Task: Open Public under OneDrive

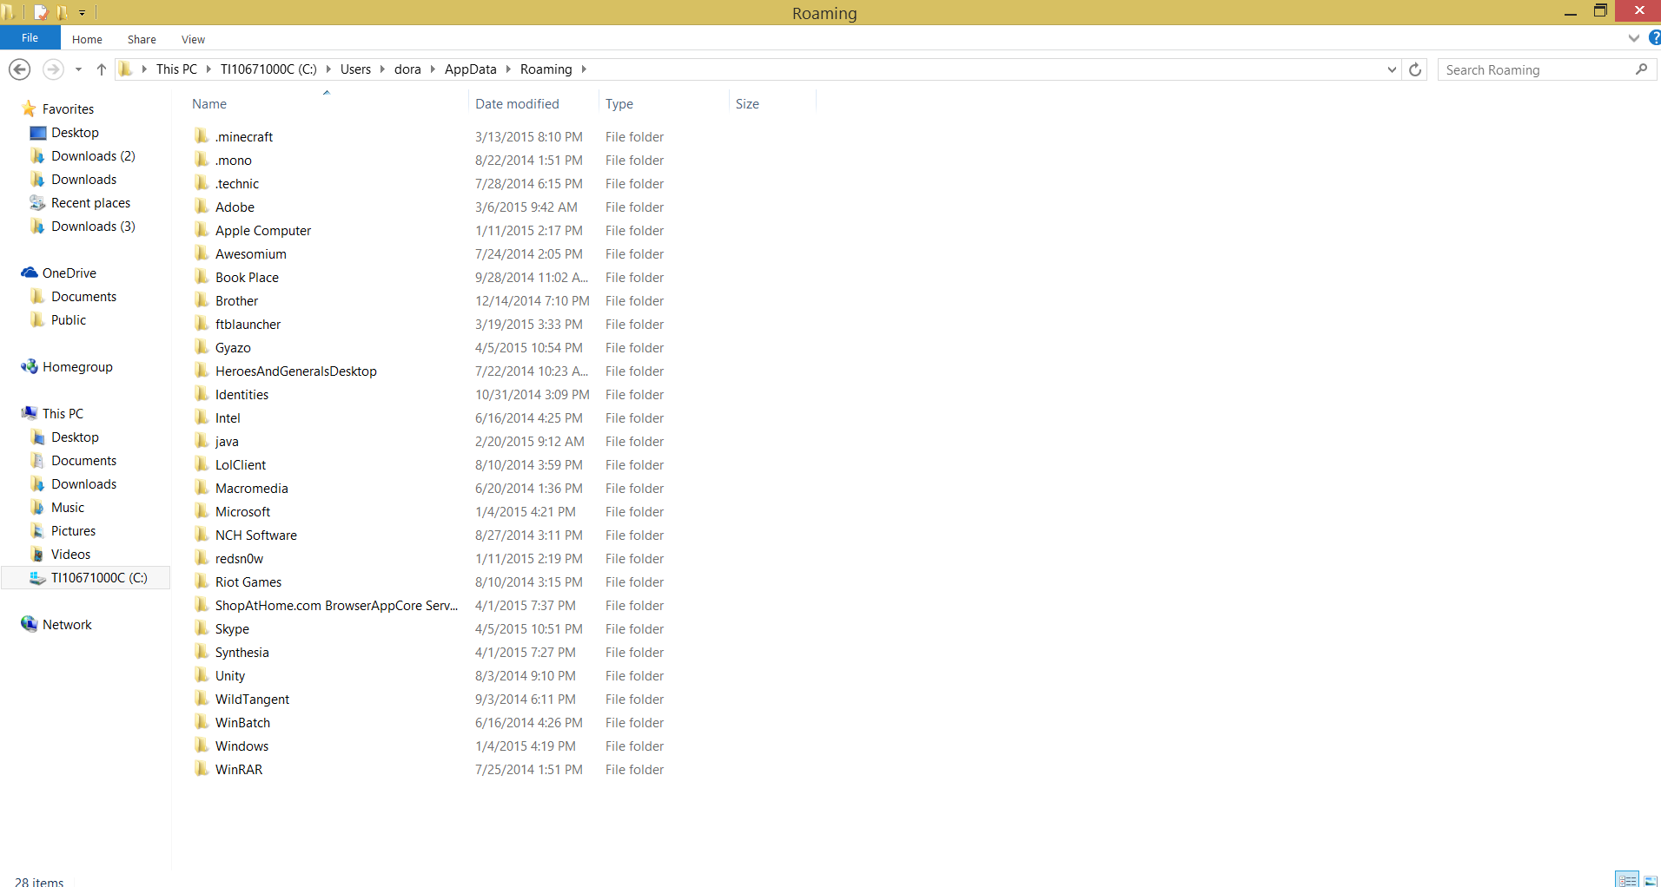Action: [69, 320]
